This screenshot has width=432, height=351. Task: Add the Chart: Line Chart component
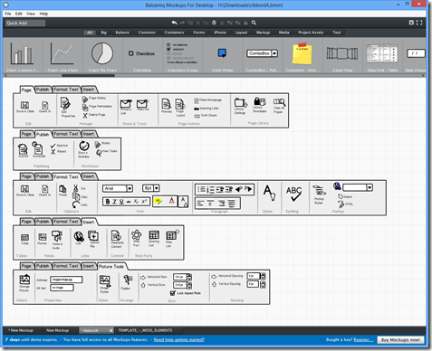pyautogui.click(x=62, y=56)
